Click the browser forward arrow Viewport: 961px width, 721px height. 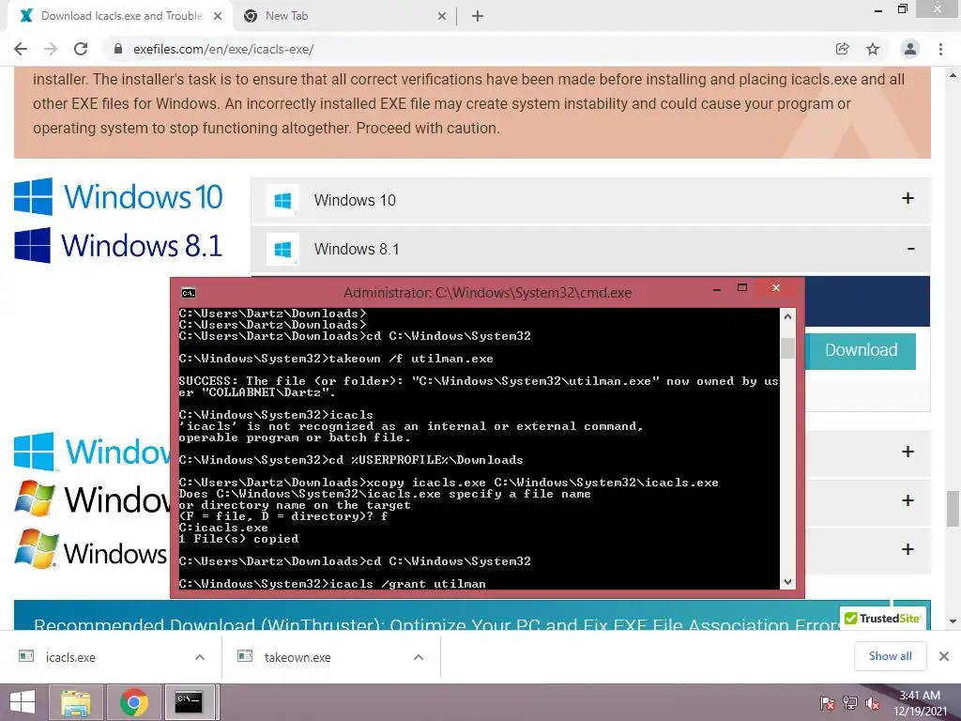pos(51,49)
